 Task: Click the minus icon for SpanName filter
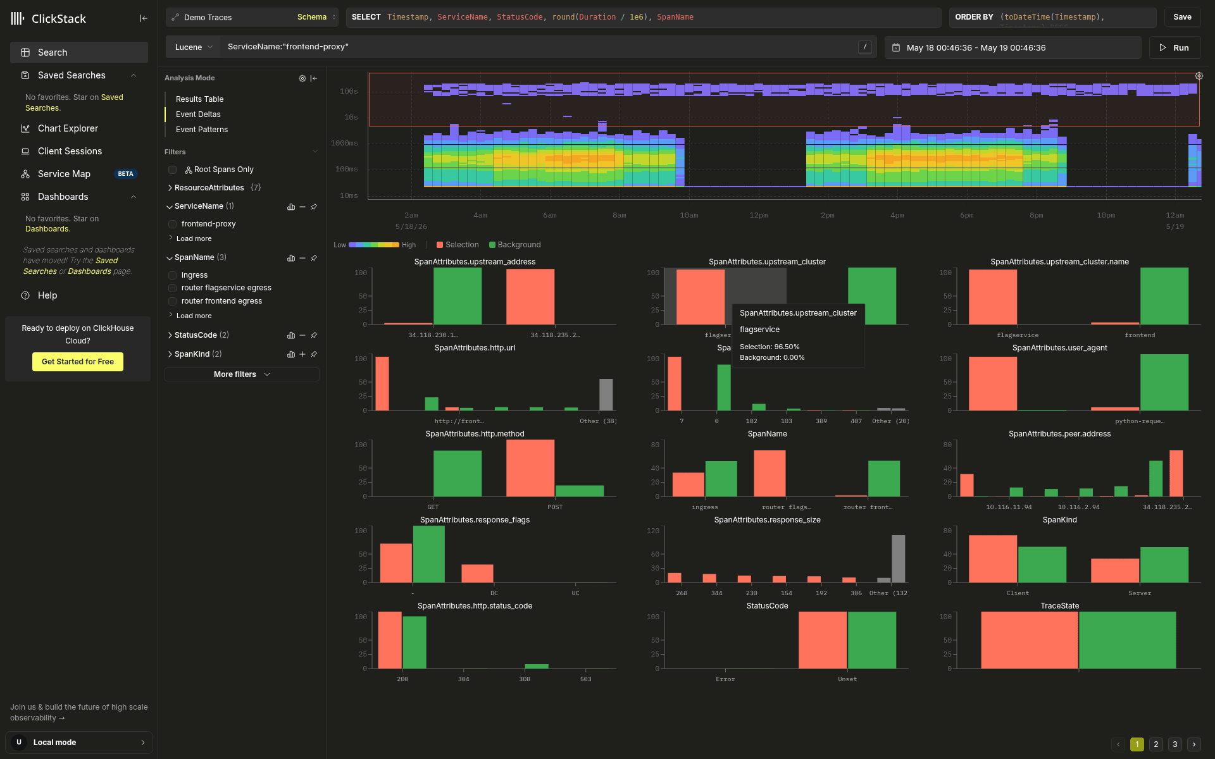tap(302, 258)
